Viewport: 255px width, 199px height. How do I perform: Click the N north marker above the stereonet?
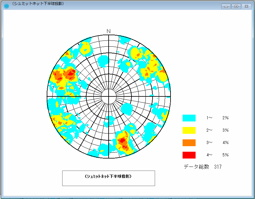pos(108,31)
